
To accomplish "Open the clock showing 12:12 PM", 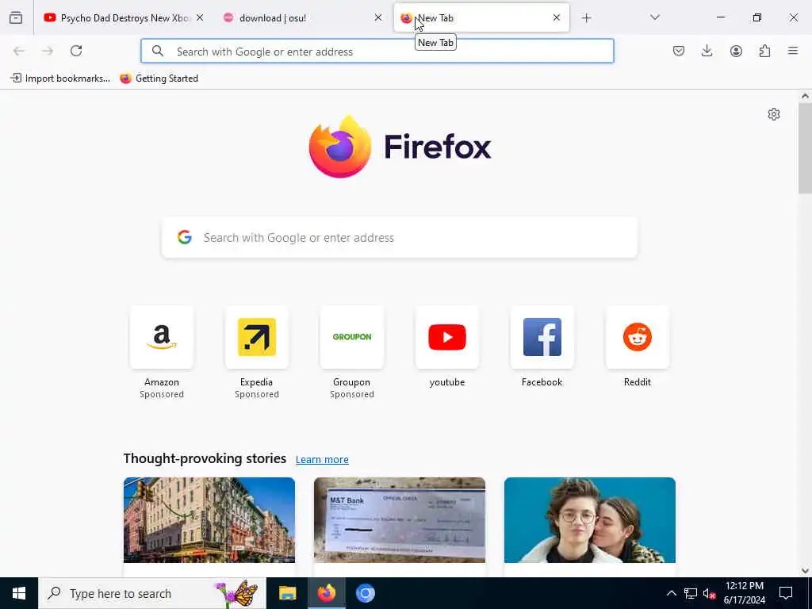I will [x=744, y=593].
